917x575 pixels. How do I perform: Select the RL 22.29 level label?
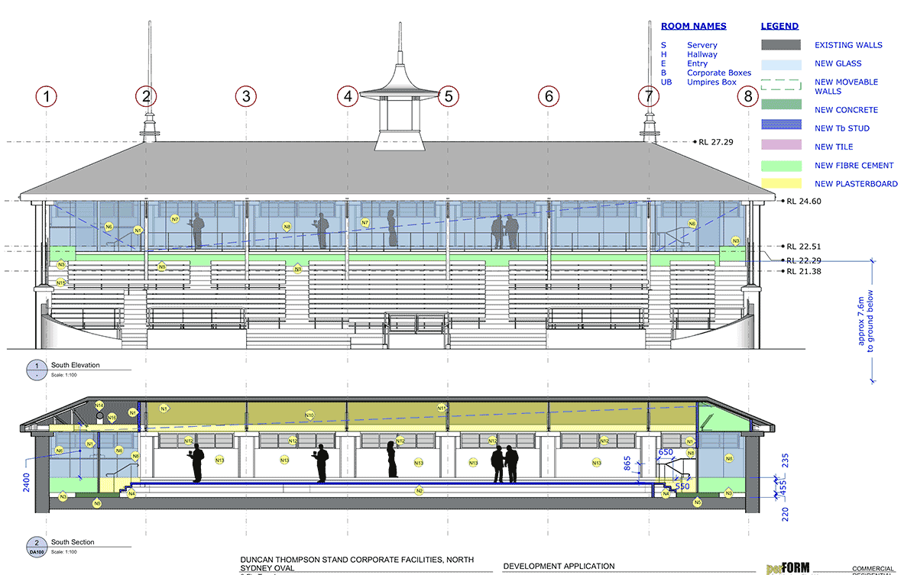(804, 261)
